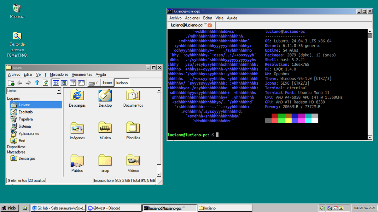Switch to icon view in file manager

[56, 83]
